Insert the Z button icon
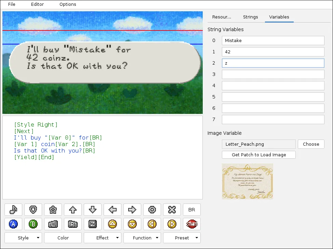333x249 pixels. 93,224
